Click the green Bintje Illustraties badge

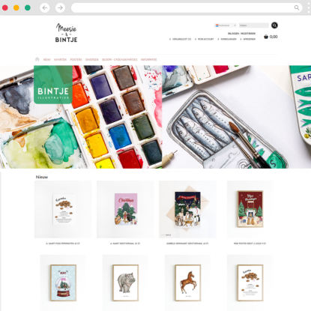tap(53, 85)
